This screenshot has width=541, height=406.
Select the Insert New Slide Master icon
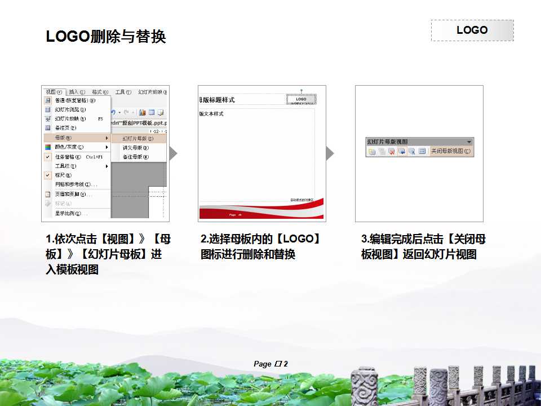[x=372, y=151]
